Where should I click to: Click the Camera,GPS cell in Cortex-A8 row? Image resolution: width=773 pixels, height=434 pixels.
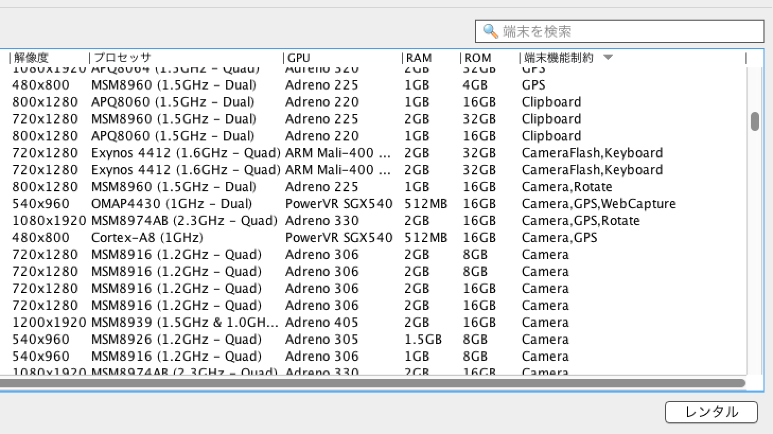coord(559,237)
